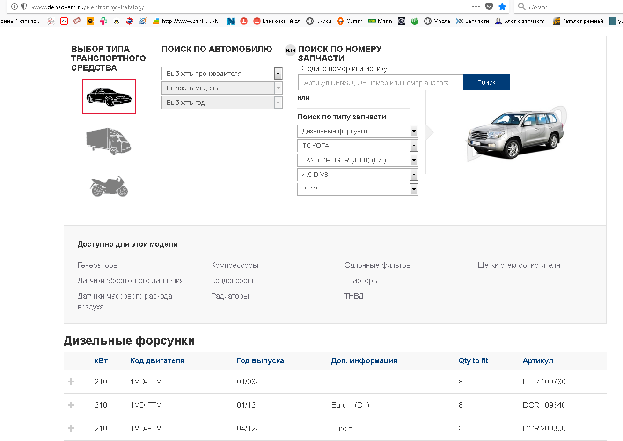Open the 'Масла' bookmark
Image resolution: width=623 pixels, height=441 pixels.
coord(437,21)
